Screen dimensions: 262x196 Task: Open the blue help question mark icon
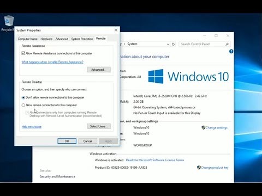[x=231, y=51]
